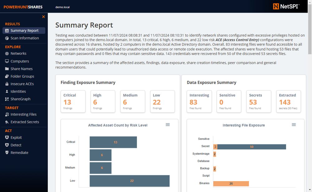This screenshot has height=192, width=312.
Task: Click the Insecure ACEs lock icon
Action: coord(7,84)
